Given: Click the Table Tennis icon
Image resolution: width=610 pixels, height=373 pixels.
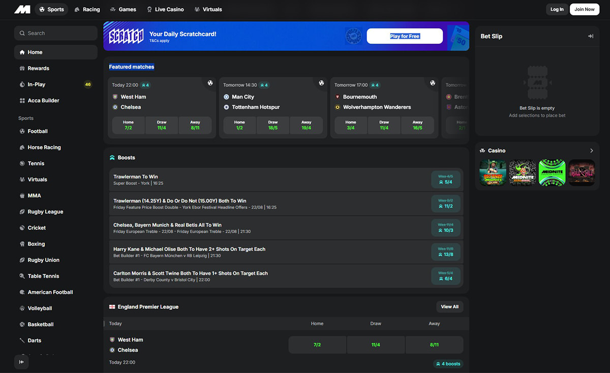Looking at the screenshot, I should [x=22, y=276].
